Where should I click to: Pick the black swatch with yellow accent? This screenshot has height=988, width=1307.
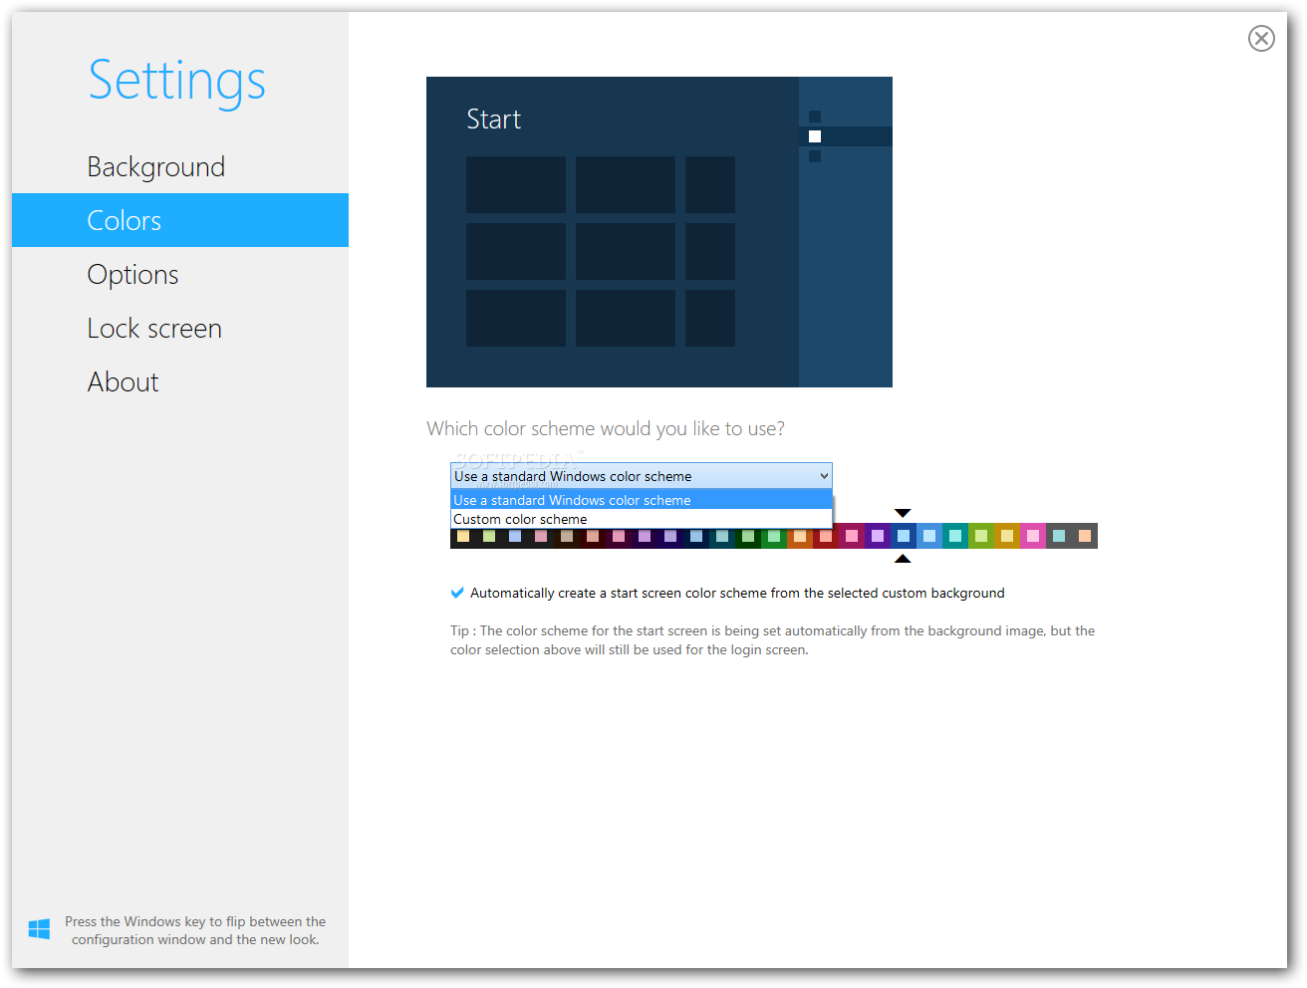pos(463,536)
